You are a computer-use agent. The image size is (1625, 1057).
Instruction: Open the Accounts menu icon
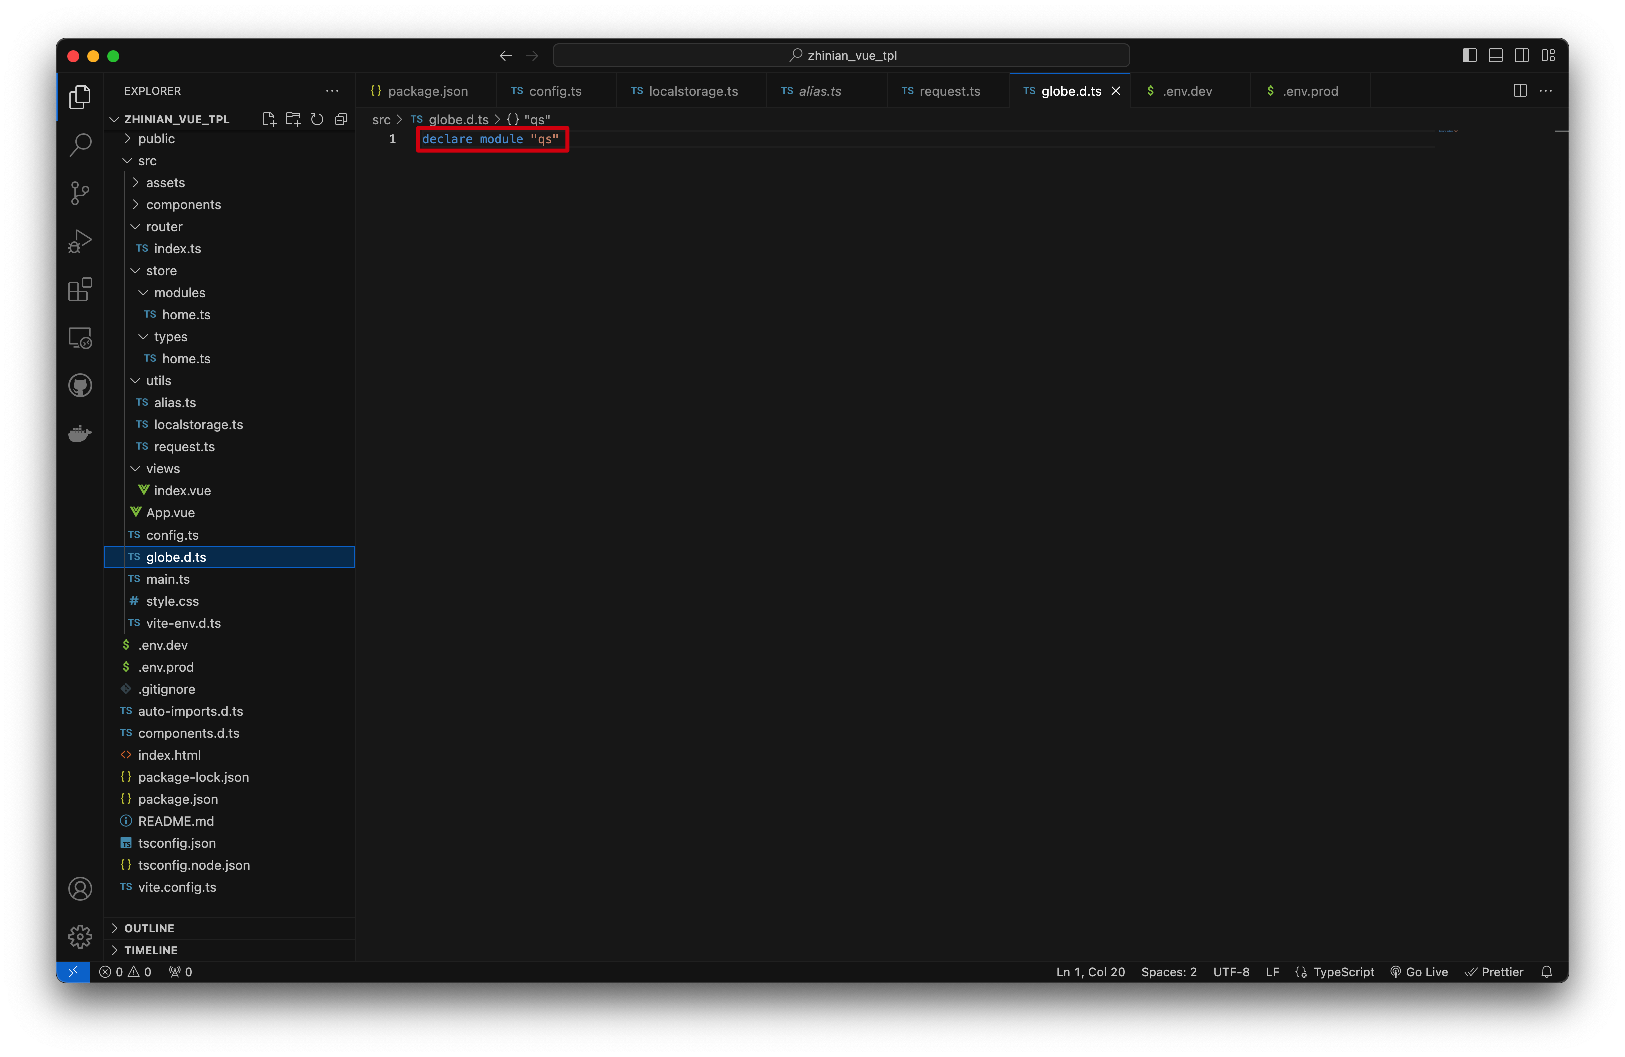(x=80, y=889)
